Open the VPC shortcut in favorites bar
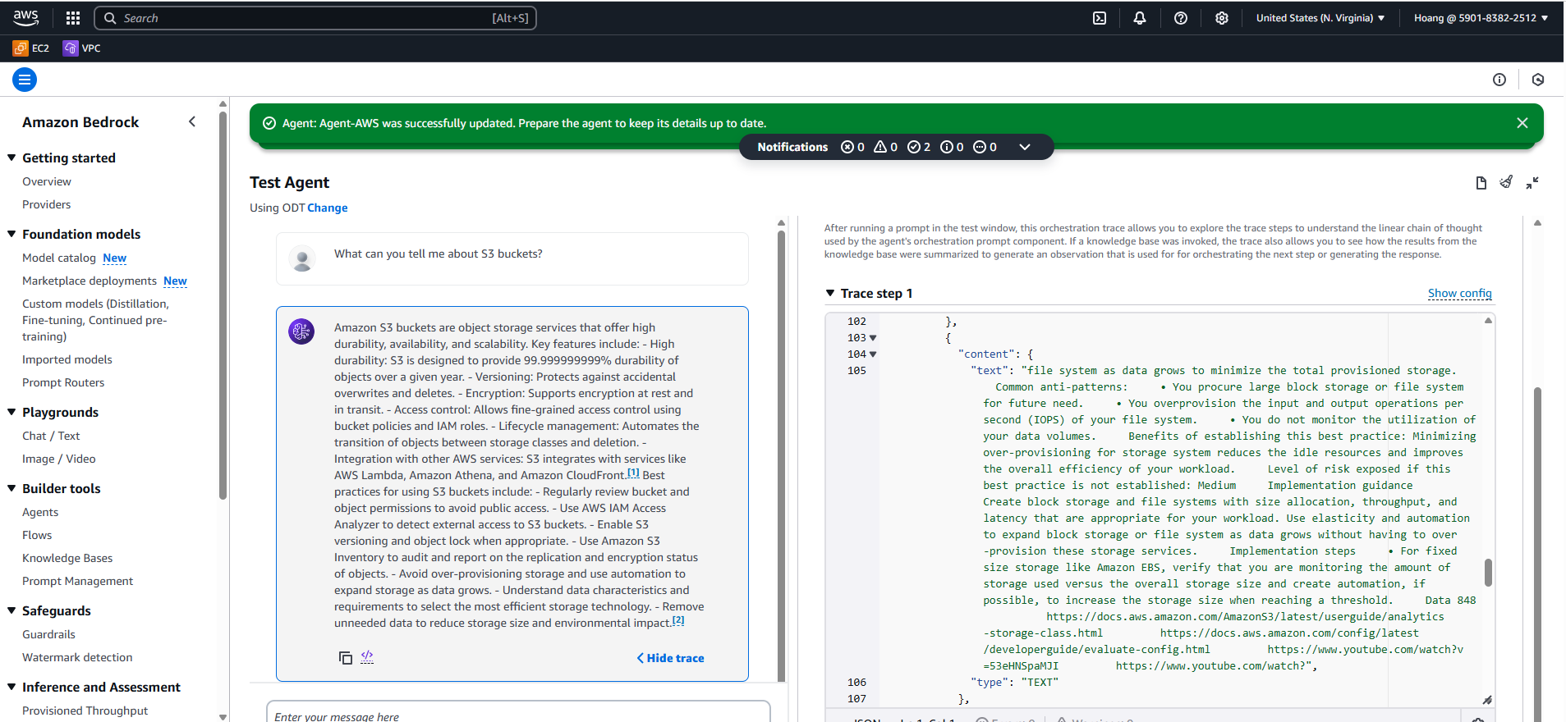The height and width of the screenshot is (722, 1566). click(82, 48)
